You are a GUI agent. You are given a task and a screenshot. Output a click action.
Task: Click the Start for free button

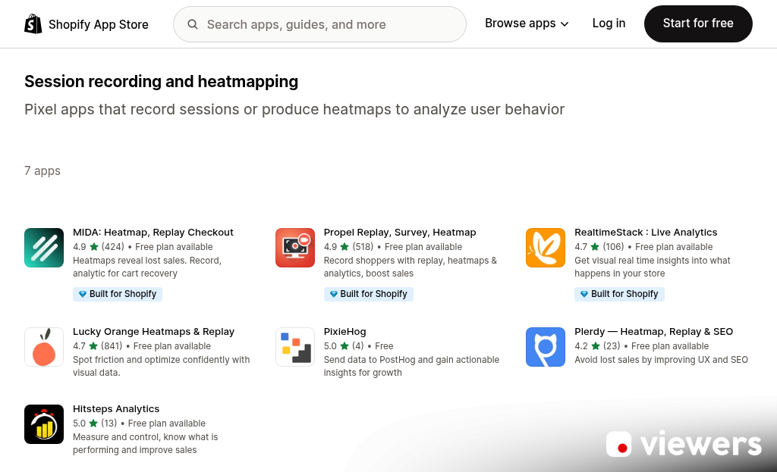click(698, 23)
